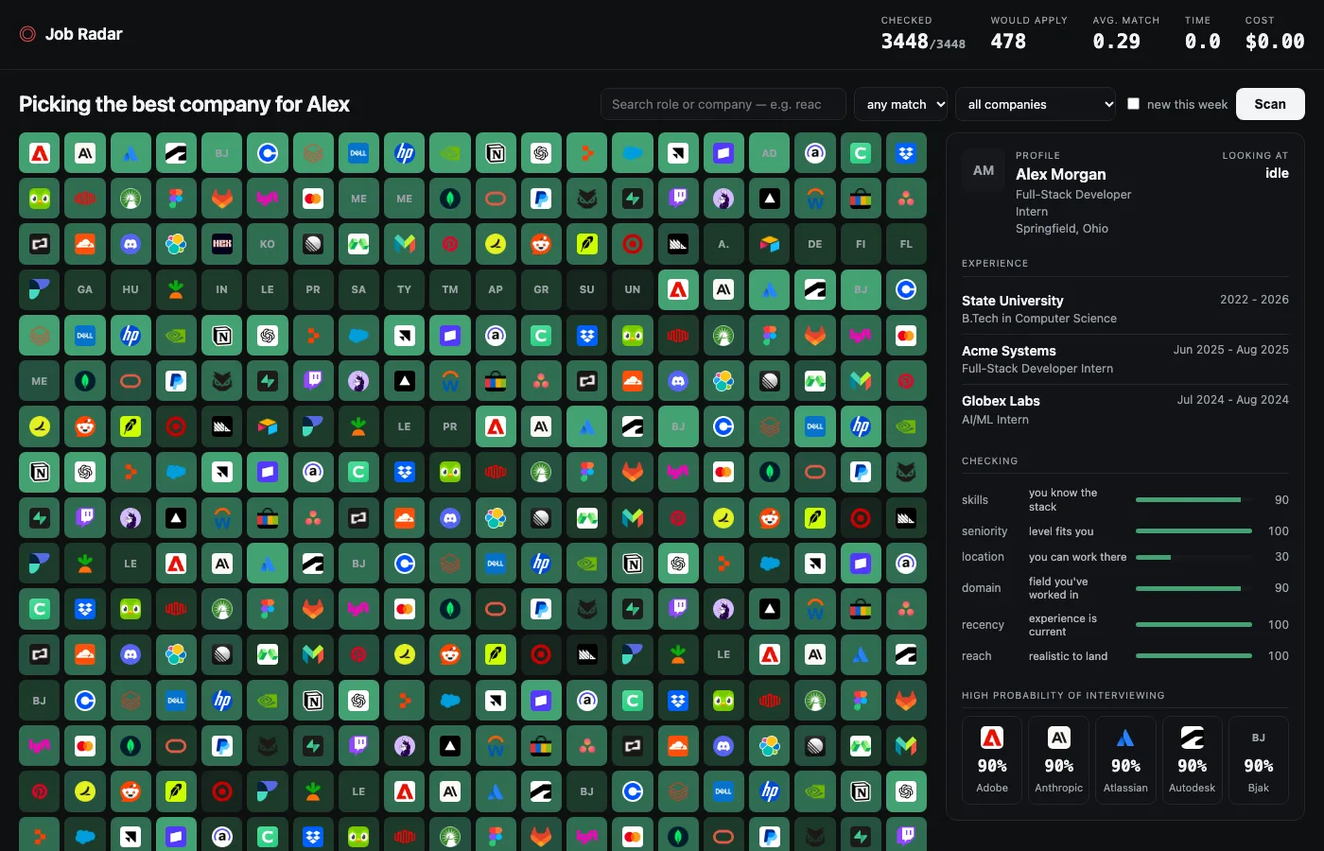Viewport: 1324px width, 851px height.
Task: Click the seniority match progress bar
Action: (x=1193, y=531)
